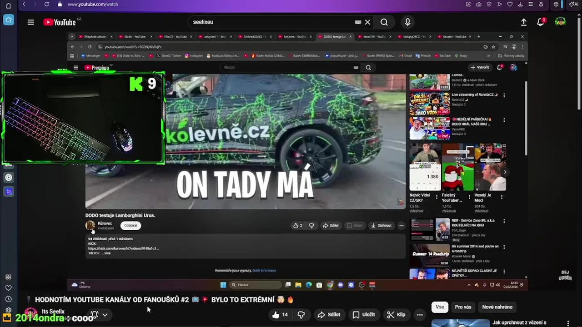Focus the browser address bar URL

tap(93, 4)
